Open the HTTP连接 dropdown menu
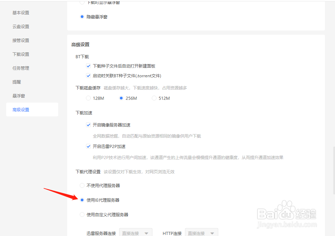The width and height of the screenshot is (335, 236). click(201, 233)
